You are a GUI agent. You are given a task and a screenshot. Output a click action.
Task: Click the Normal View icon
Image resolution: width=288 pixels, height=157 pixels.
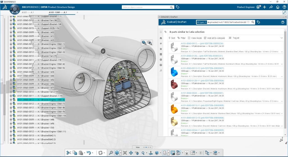point(151,153)
